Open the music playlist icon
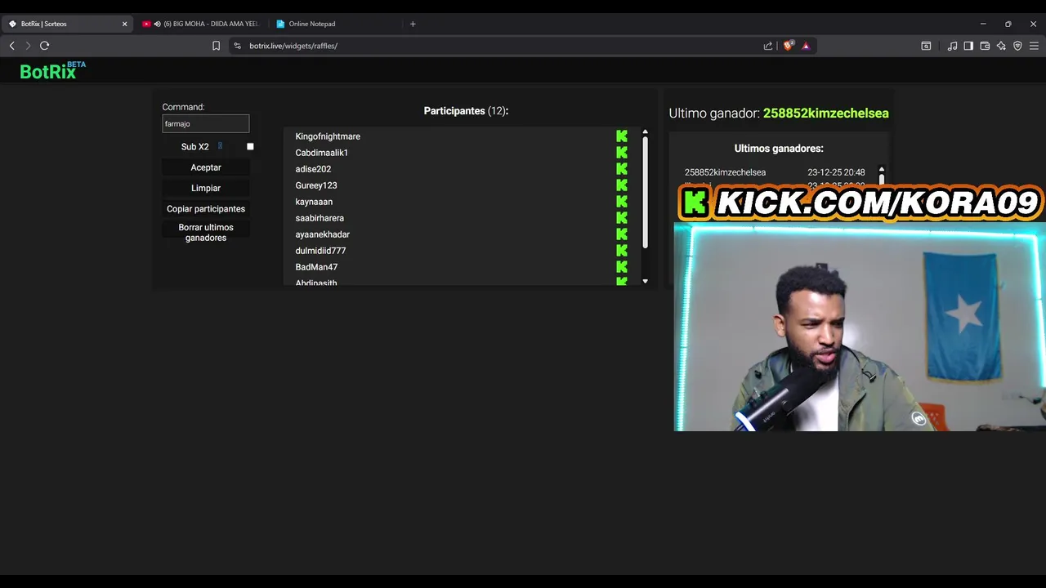 coord(952,46)
